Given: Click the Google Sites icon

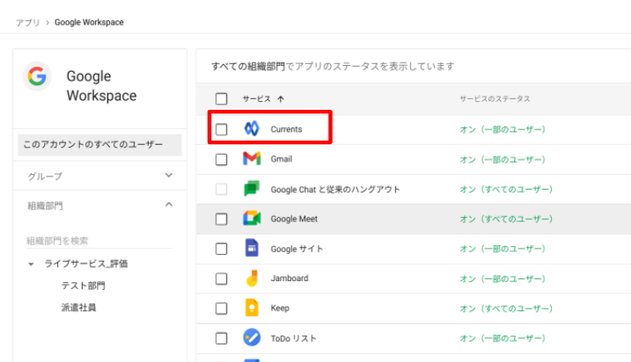Looking at the screenshot, I should pyautogui.click(x=252, y=248).
